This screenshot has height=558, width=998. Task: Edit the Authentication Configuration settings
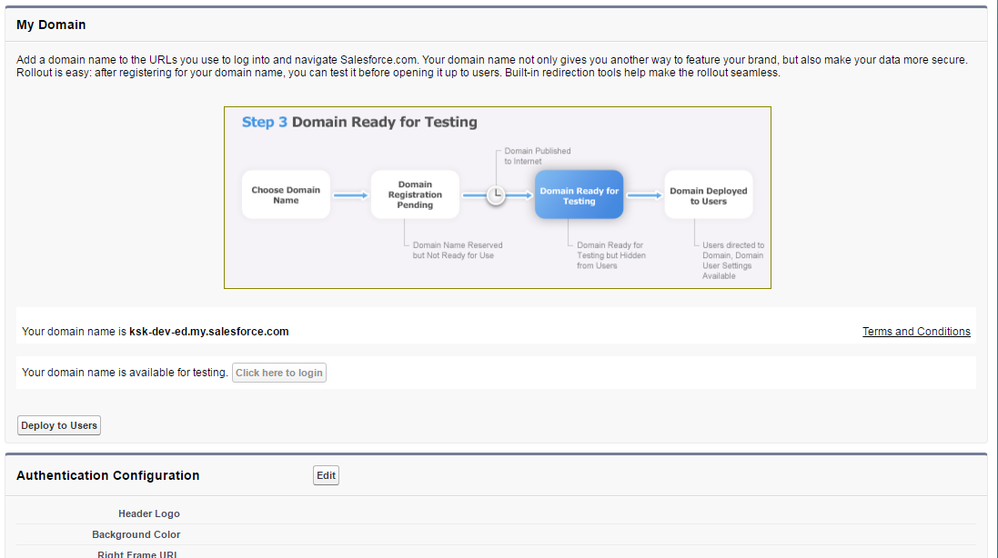click(326, 474)
